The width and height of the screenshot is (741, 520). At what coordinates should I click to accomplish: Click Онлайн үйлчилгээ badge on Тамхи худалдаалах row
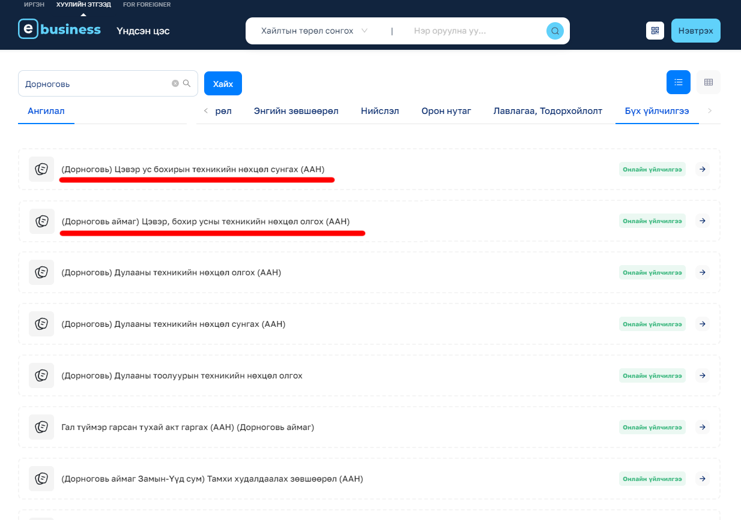(652, 479)
